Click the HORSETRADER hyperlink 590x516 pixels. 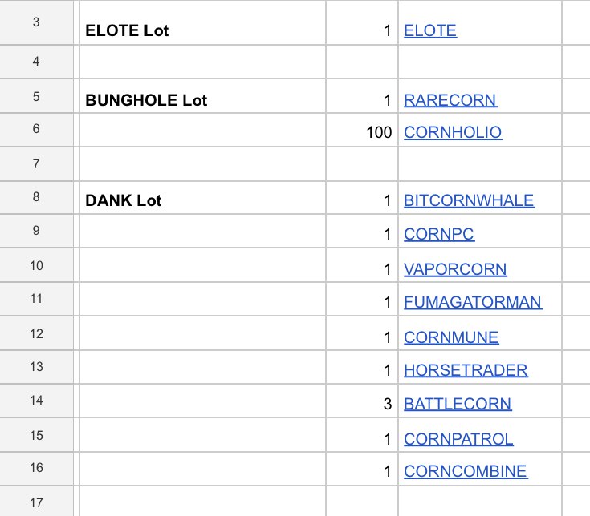(x=466, y=370)
